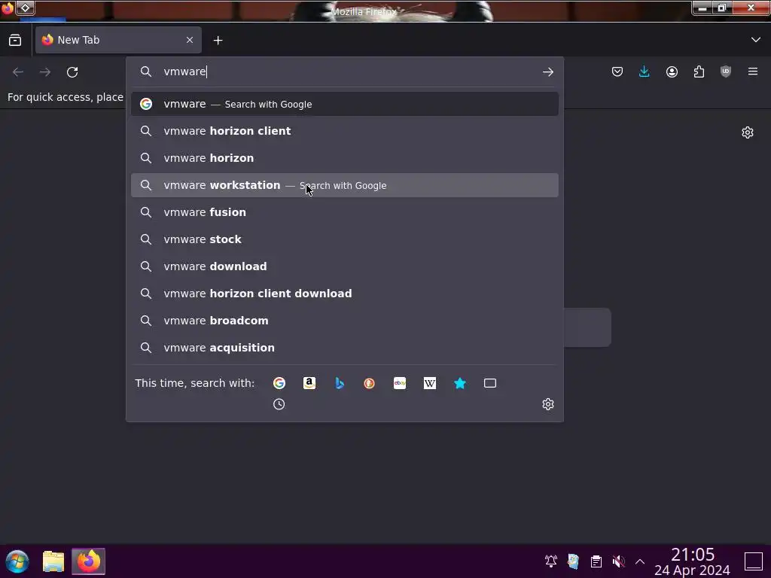
Task: Open the window menu icon in titlebar
Action: point(7,8)
